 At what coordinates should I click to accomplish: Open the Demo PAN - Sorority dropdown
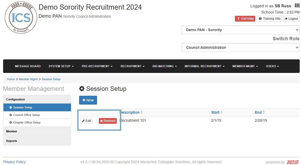pyautogui.click(x=240, y=30)
